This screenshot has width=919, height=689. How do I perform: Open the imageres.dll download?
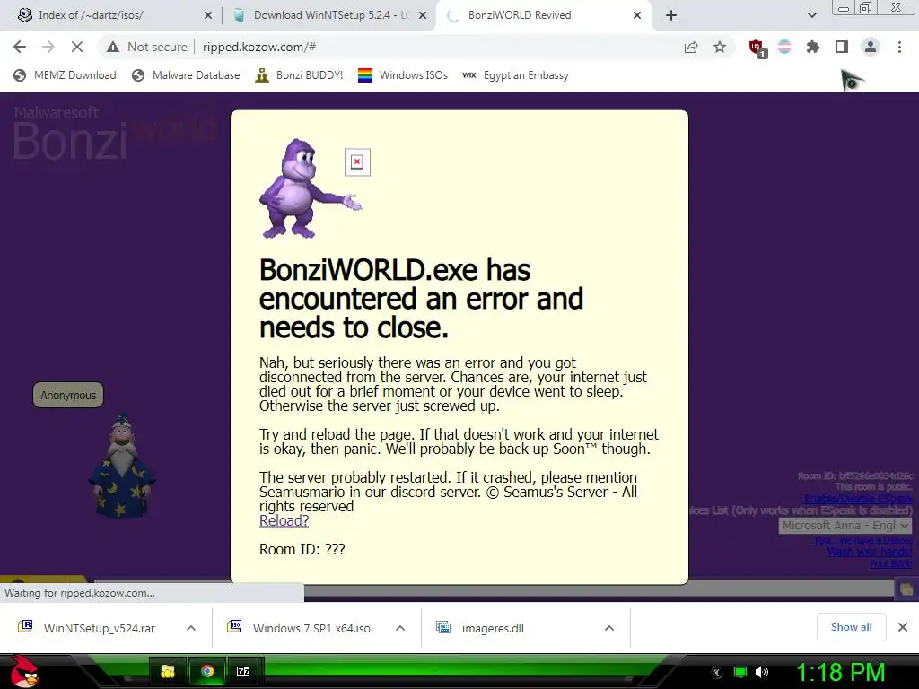tap(481, 628)
